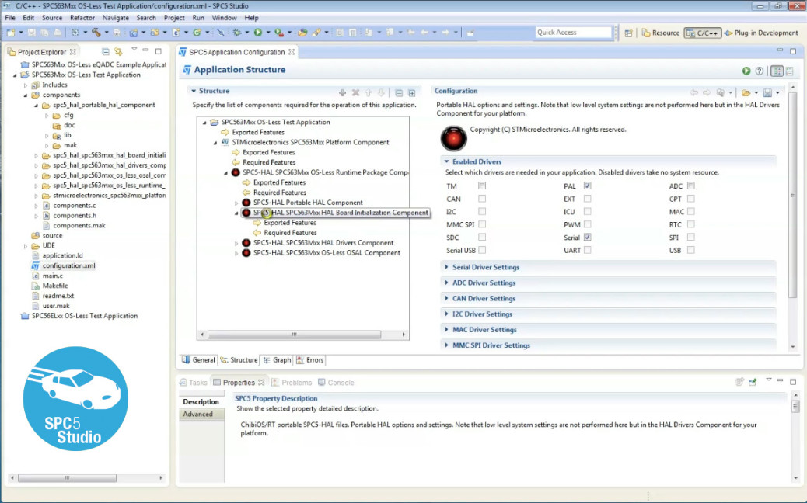Viewport: 807px width, 503px height.
Task: Click the Open Perspective toolbar icon
Action: coord(628,33)
